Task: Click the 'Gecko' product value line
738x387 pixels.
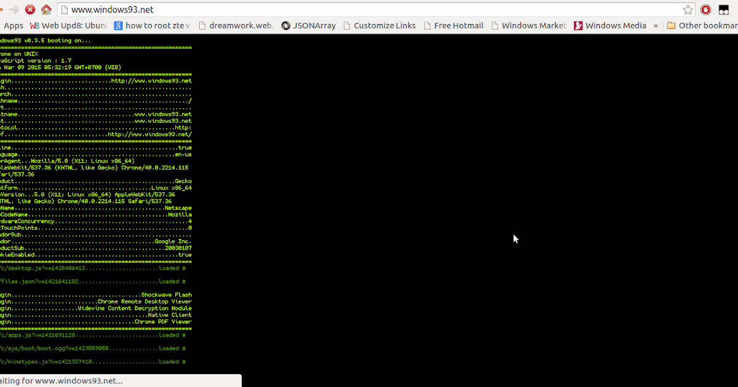Action: click(96, 181)
